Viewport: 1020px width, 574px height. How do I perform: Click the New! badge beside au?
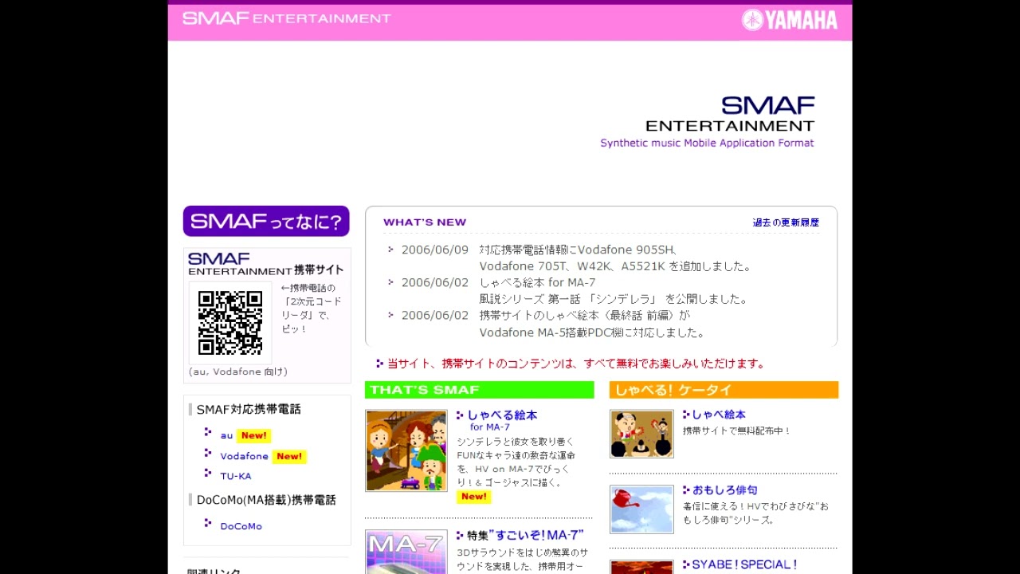point(254,435)
